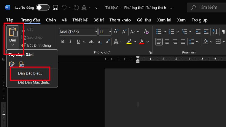Screen dimensions: 226x127
Task: Click the Increase Indent icon
Action: [x=206, y=32]
